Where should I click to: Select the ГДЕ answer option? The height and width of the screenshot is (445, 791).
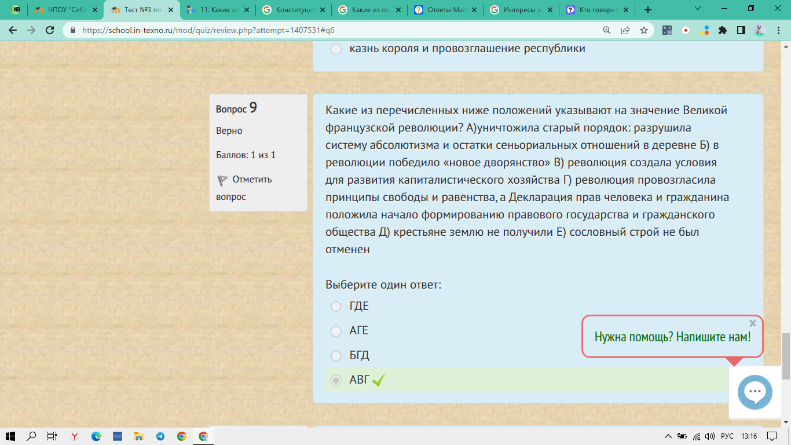click(336, 307)
